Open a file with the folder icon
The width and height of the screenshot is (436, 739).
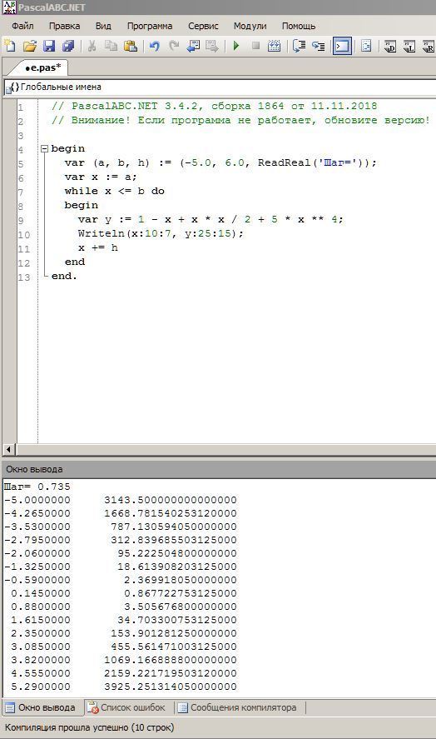point(30,46)
